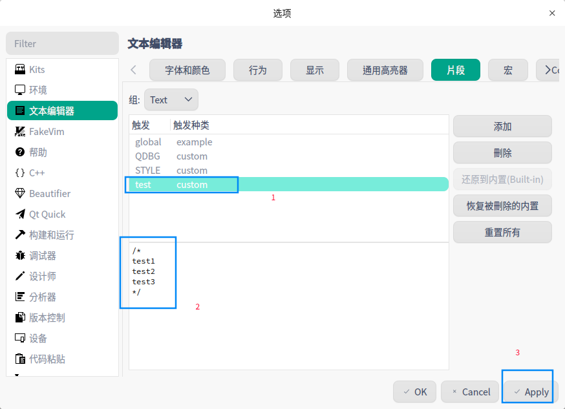Open Beautifier via diamond icon
The height and width of the screenshot is (409, 565).
(19, 193)
